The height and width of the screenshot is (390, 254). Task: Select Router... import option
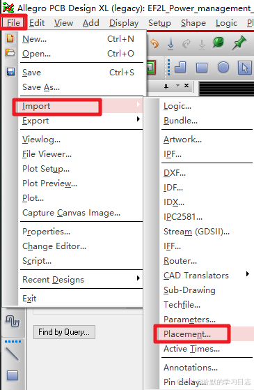[207, 261]
